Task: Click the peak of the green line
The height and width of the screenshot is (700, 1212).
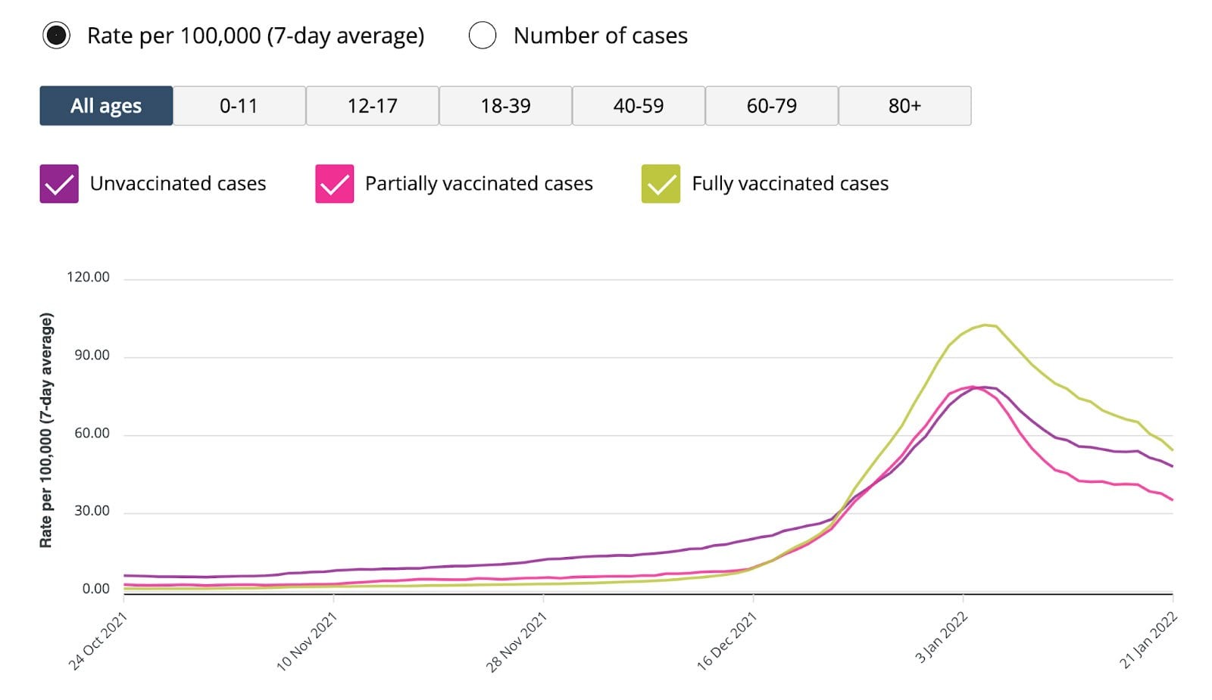Action: click(985, 325)
